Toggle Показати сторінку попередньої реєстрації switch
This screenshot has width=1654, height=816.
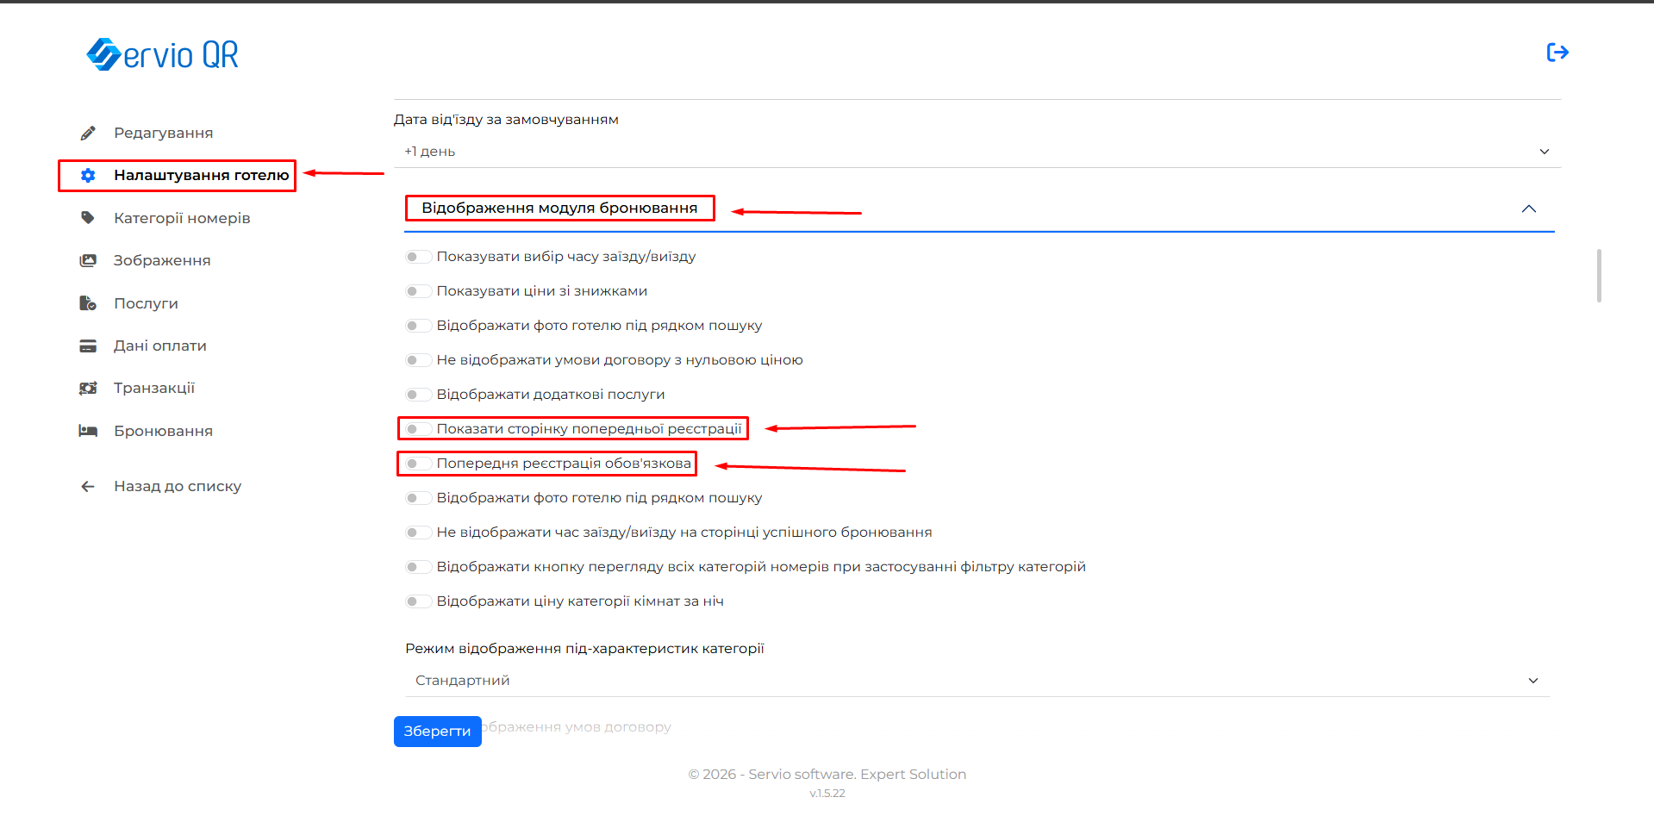click(418, 429)
